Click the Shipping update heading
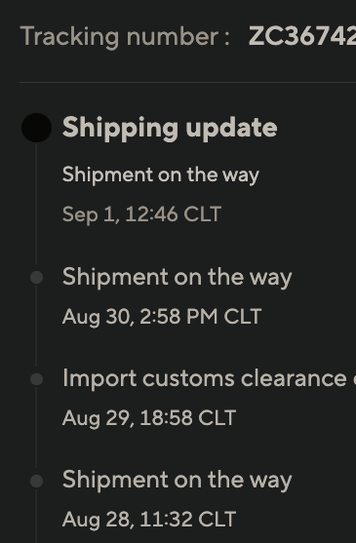356x543 pixels. click(x=170, y=129)
